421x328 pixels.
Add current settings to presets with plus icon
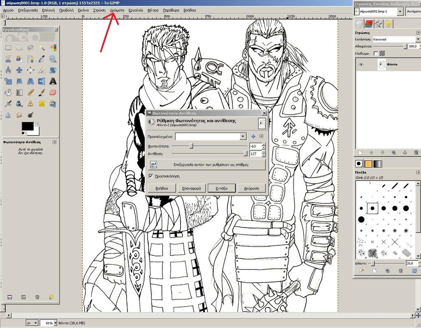tap(253, 137)
